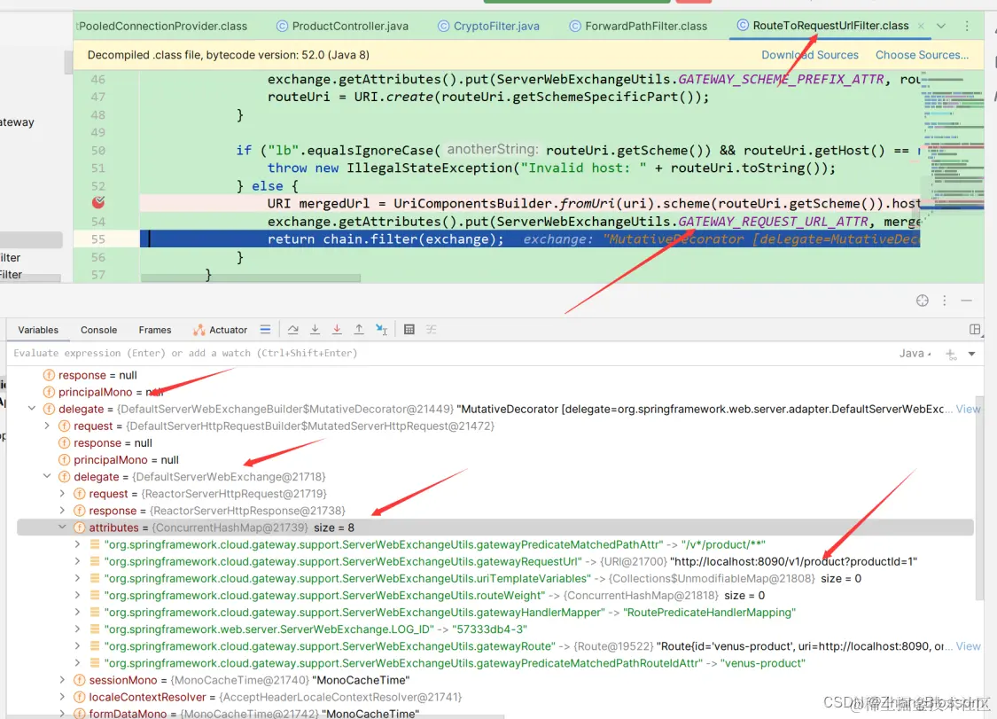997x719 pixels.
Task: Expand the gatewayRequestUrl entry
Action: (78, 561)
